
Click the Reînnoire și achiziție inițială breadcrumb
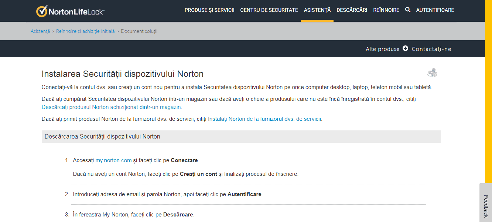click(85, 31)
